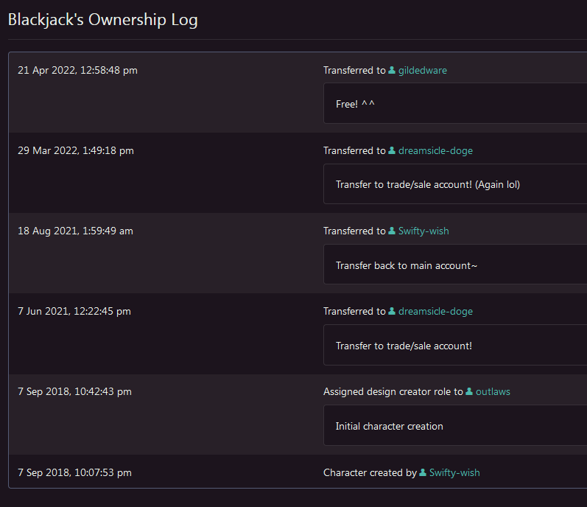Viewport: 587px width, 507px height.
Task: Click transfer note under 7 Jun 2021 entry
Action: click(454, 345)
